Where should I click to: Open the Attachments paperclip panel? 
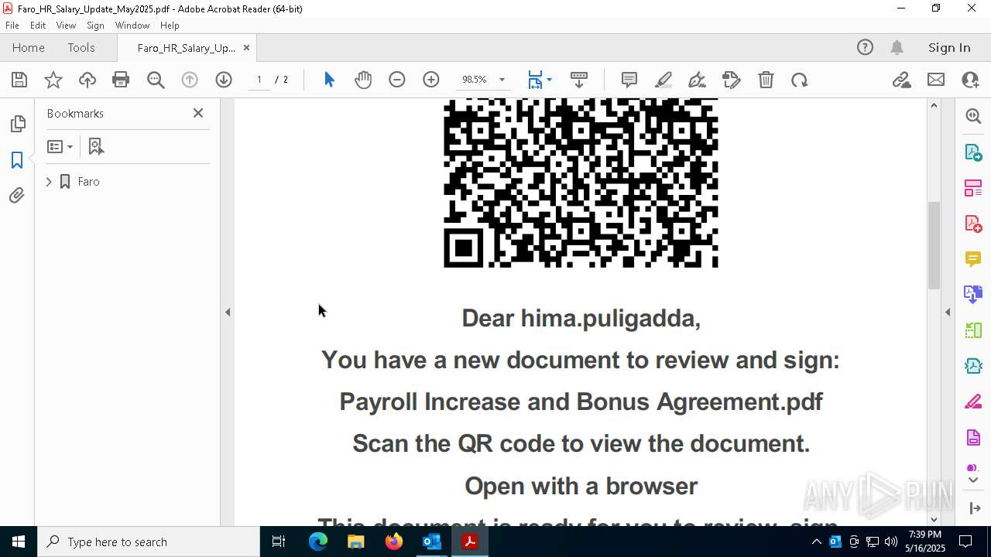point(17,195)
